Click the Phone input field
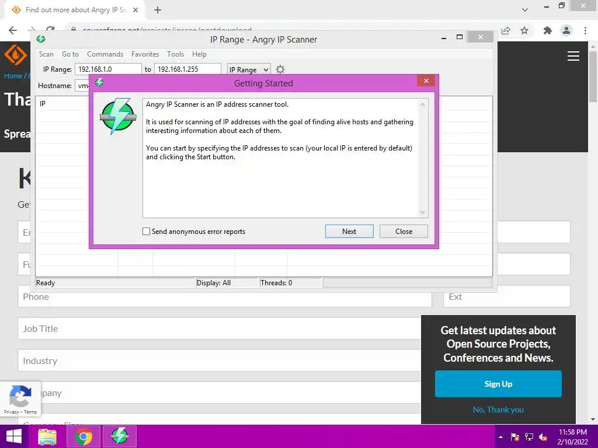 click(225, 296)
